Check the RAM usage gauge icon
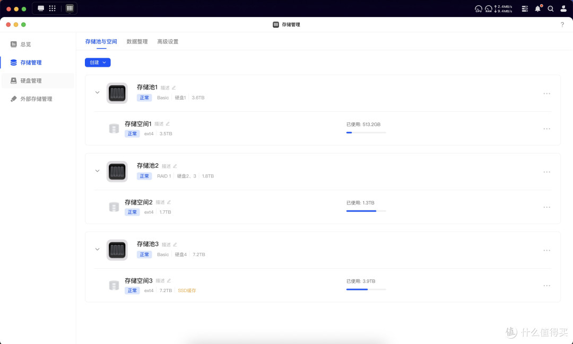This screenshot has width=573, height=344. tap(489, 9)
